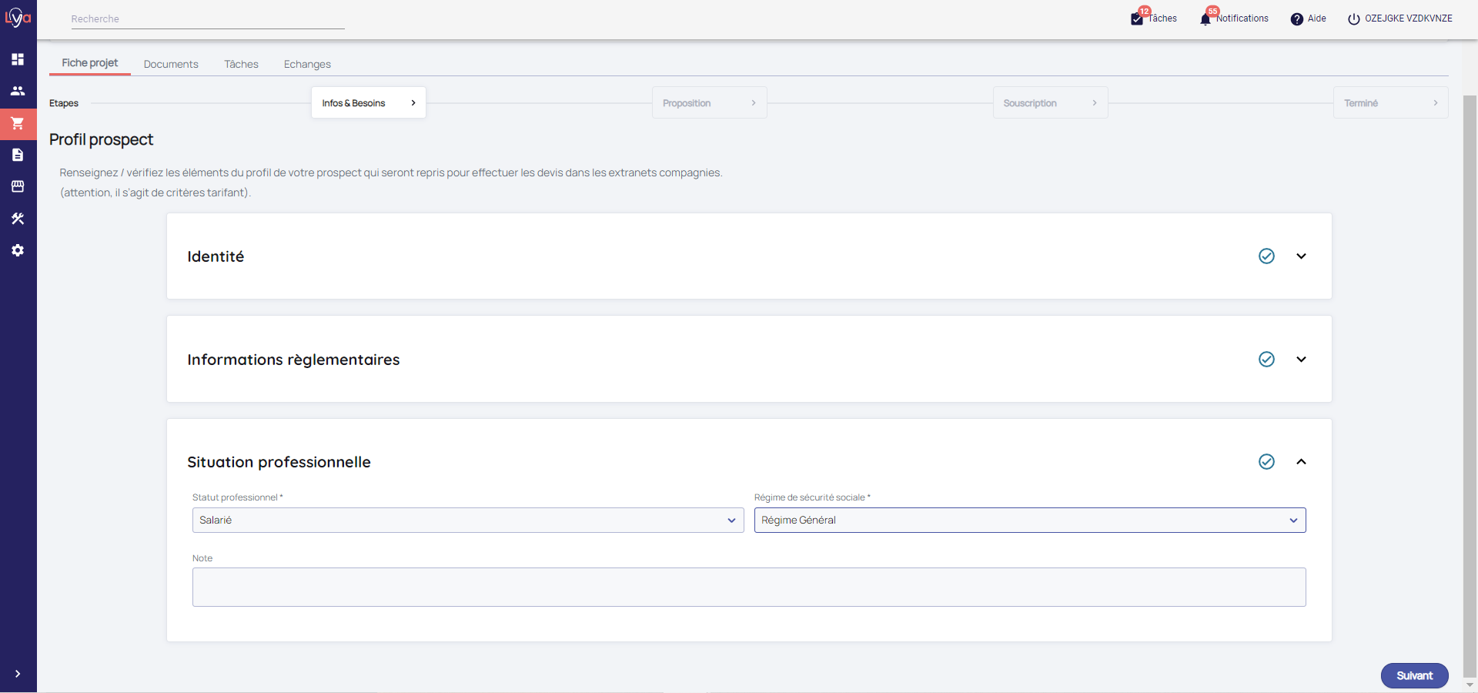This screenshot has width=1478, height=693.
Task: Open the contacts people icon in sidebar
Action: pos(18,91)
